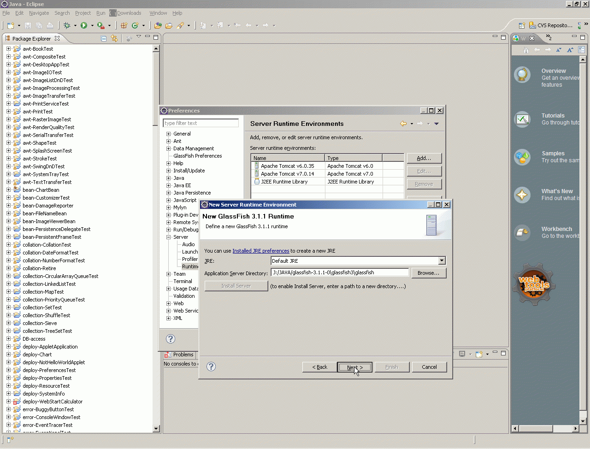Click the New wizard toolbar icon
590x449 pixels.
point(11,25)
